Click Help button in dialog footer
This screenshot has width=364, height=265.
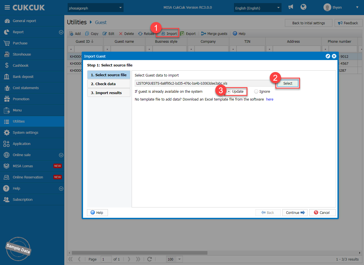coord(97,213)
